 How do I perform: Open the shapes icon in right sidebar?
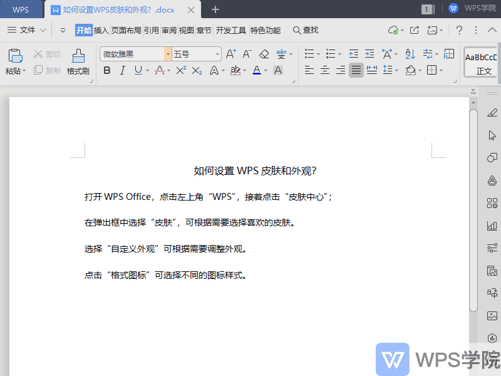[492, 158]
